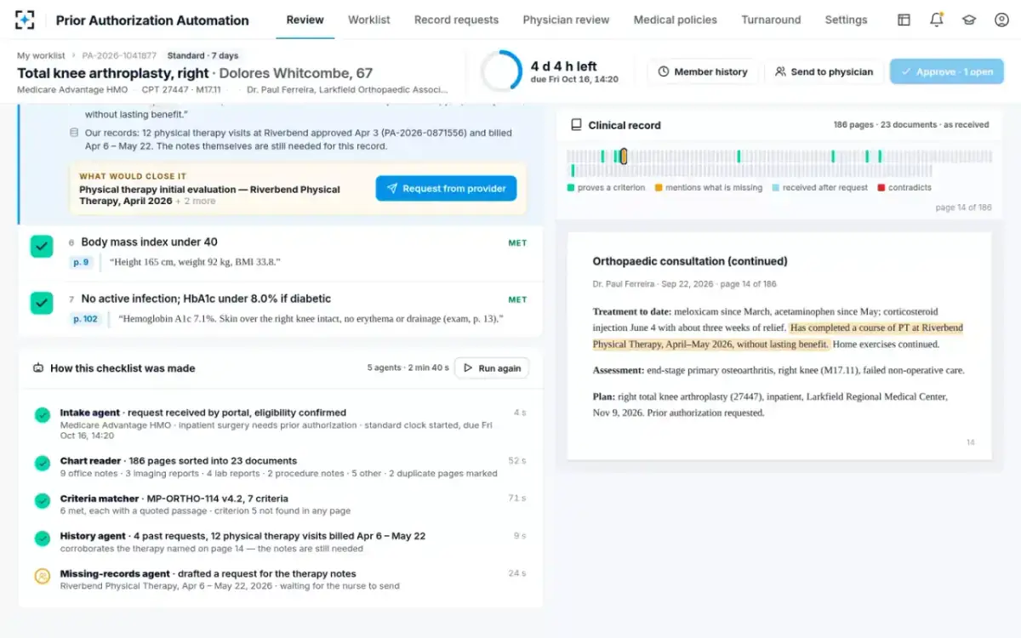
Task: Toggle the No active infection criterion checkbox
Action: point(42,303)
